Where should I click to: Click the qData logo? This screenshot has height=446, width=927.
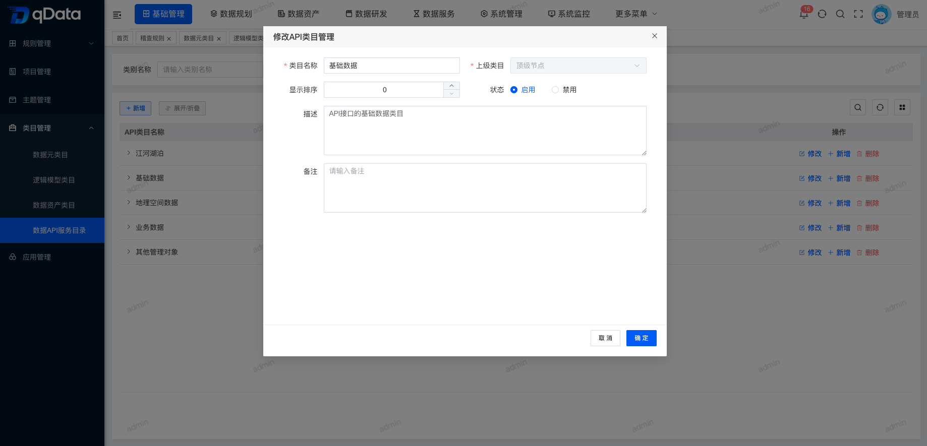tap(44, 15)
